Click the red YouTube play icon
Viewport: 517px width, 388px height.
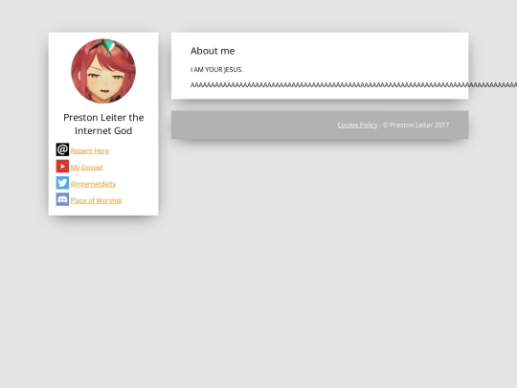pos(62,166)
